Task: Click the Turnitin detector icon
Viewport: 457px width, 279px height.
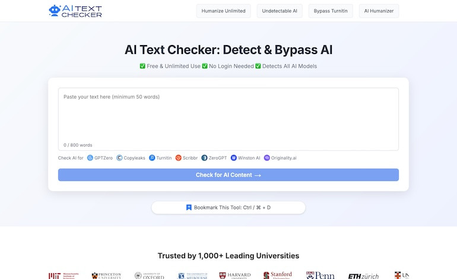Action: [152, 158]
